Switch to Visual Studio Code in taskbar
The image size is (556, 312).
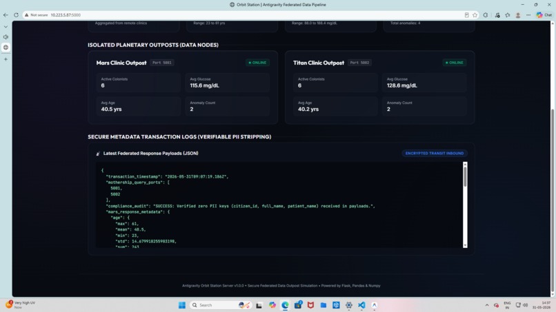(x=361, y=305)
